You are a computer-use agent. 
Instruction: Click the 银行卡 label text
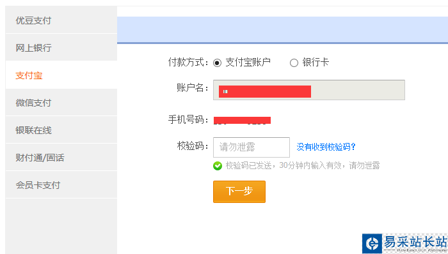(x=316, y=63)
